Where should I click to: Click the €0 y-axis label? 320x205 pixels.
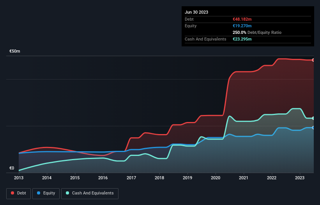coord(12,168)
